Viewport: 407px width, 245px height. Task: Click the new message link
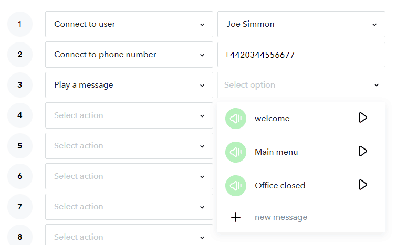tap(281, 217)
